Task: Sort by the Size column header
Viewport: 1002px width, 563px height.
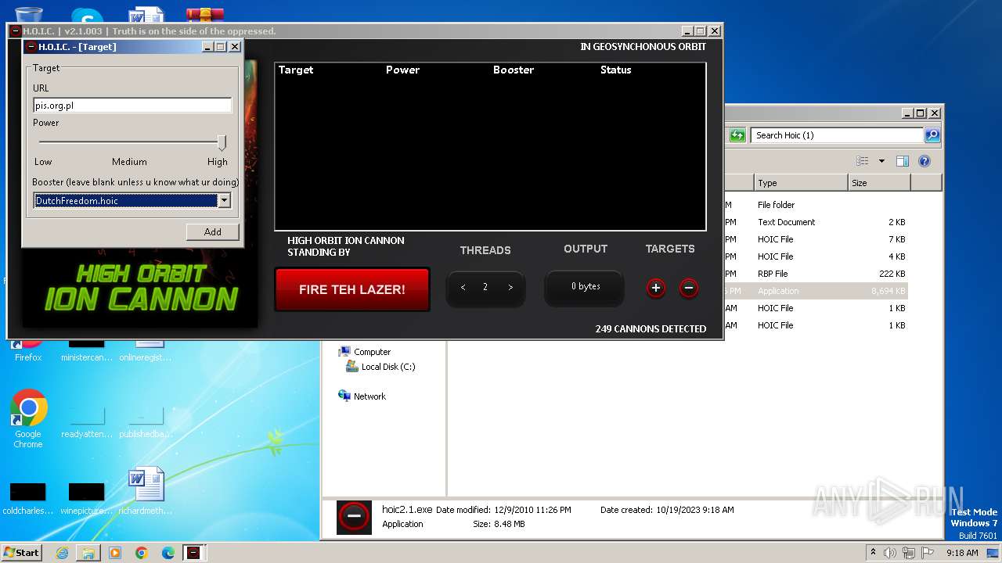Action: (x=879, y=183)
